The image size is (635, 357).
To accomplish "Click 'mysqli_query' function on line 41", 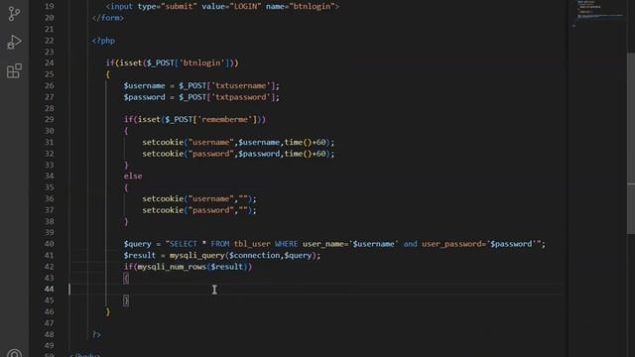I will point(196,256).
